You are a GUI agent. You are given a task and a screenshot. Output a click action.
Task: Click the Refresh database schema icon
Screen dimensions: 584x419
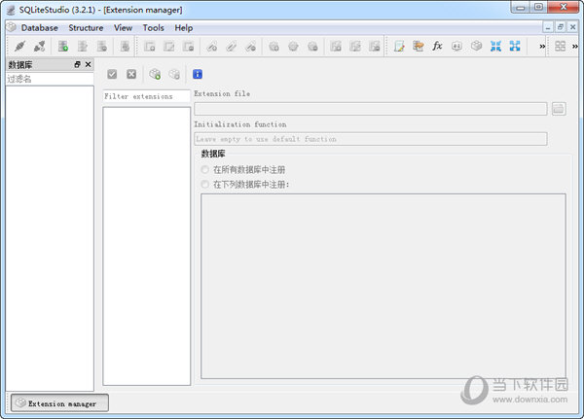125,46
